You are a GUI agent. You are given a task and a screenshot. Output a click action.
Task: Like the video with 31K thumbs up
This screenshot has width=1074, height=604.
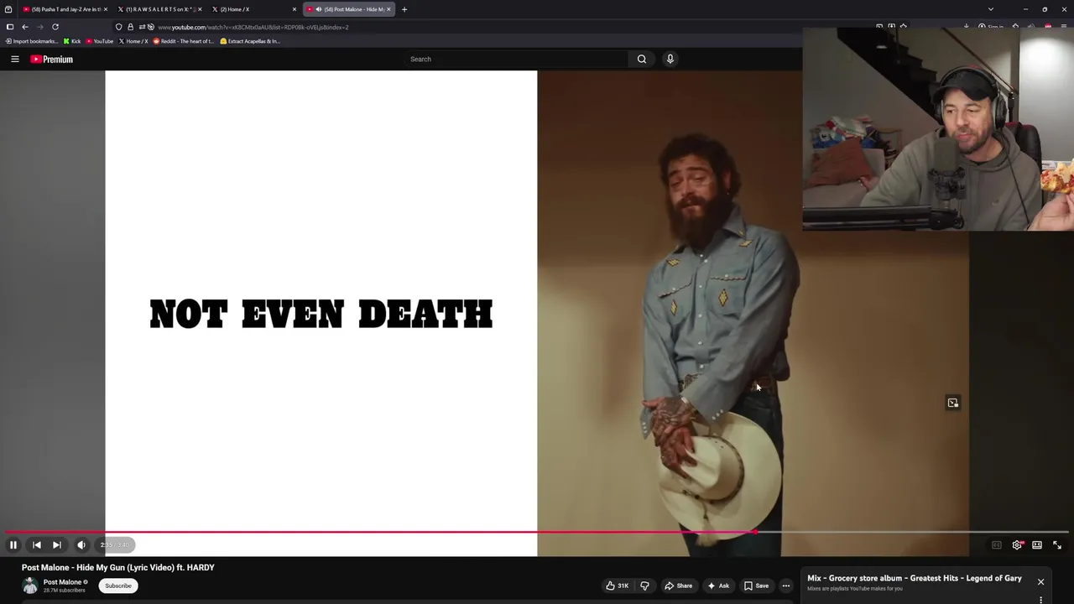618,586
